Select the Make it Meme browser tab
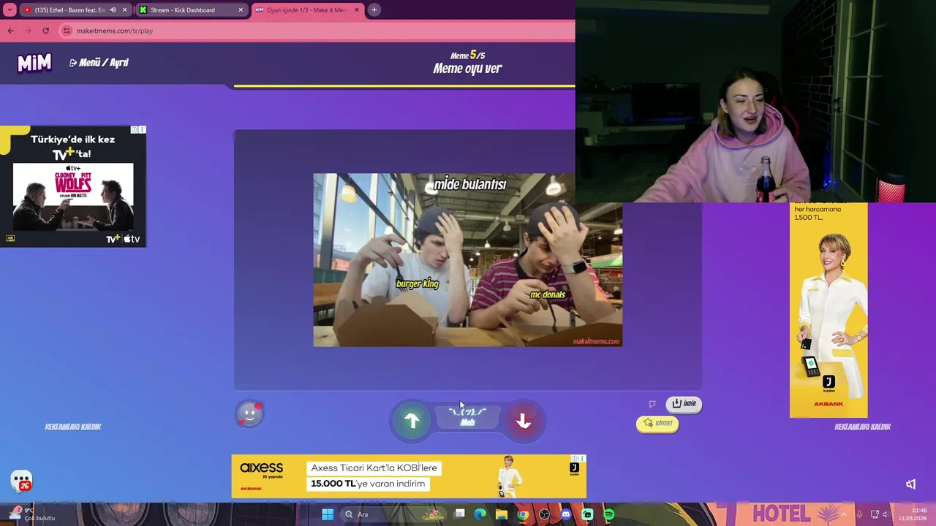This screenshot has width=936, height=526. [306, 10]
